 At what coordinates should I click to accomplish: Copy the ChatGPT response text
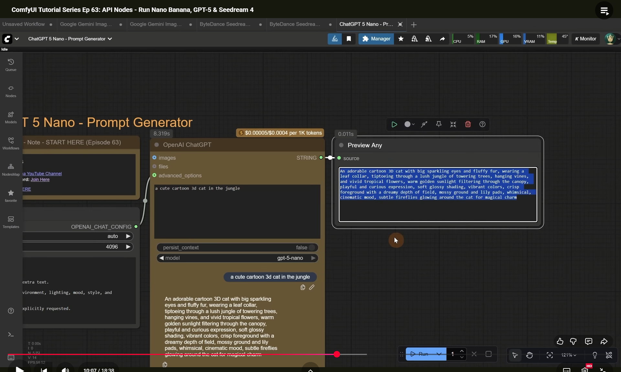pos(165,365)
